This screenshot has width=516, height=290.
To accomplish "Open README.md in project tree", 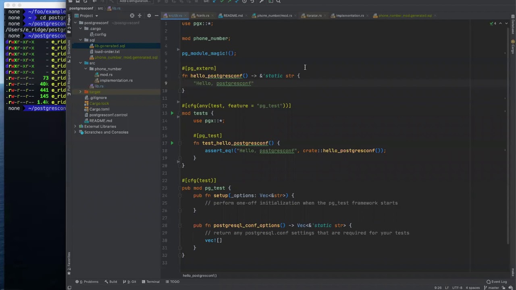I will pos(100,121).
